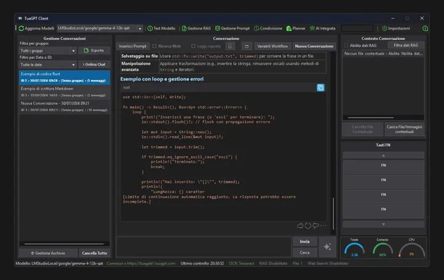Toggle Leggi risposte checkbox

pos(193,46)
